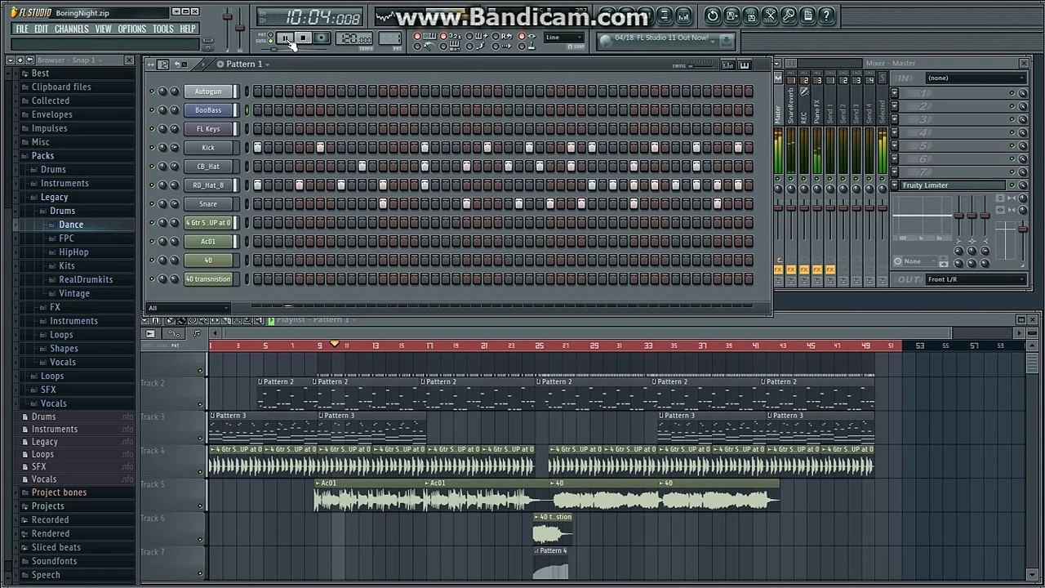The image size is (1045, 588).
Task: Click the BooBass channel button
Action: [x=209, y=110]
